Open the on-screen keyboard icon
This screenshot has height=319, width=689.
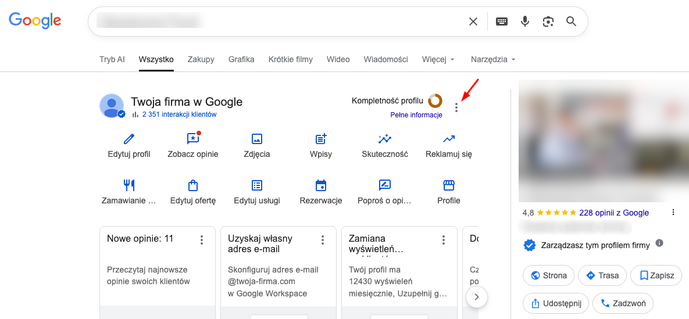tap(502, 21)
